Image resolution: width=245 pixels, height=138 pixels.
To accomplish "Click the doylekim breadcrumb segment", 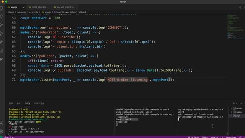I will [x=21, y=12].
